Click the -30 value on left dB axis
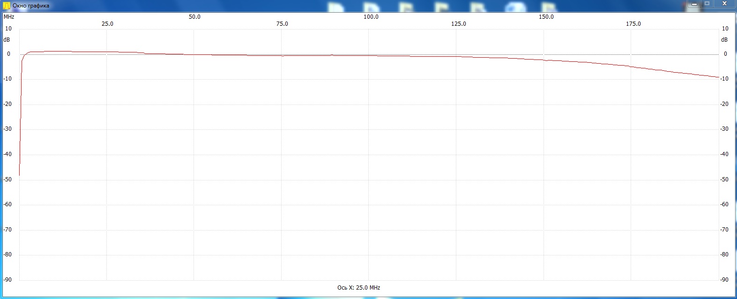Image resolution: width=737 pixels, height=299 pixels. point(7,129)
